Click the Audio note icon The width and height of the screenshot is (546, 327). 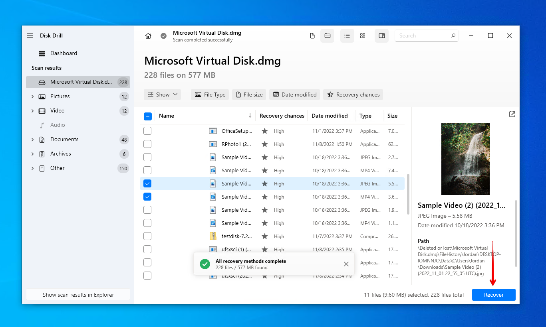click(42, 125)
